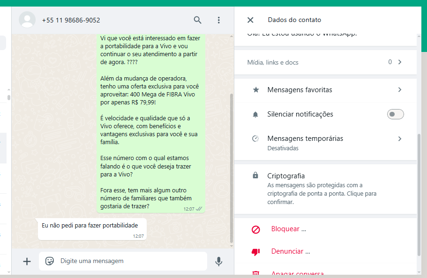The width and height of the screenshot is (427, 278).
Task: Click the Criptografia lock icon
Action: [x=255, y=176]
